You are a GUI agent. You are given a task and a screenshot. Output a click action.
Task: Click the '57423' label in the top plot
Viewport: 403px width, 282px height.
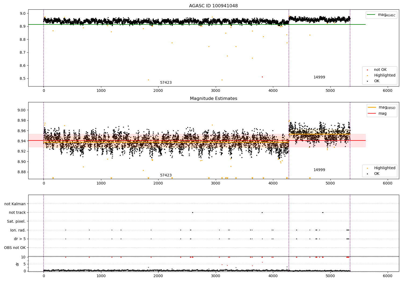coord(166,83)
